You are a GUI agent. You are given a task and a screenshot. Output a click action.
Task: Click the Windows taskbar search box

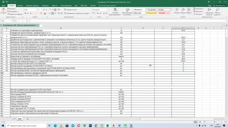26,126
